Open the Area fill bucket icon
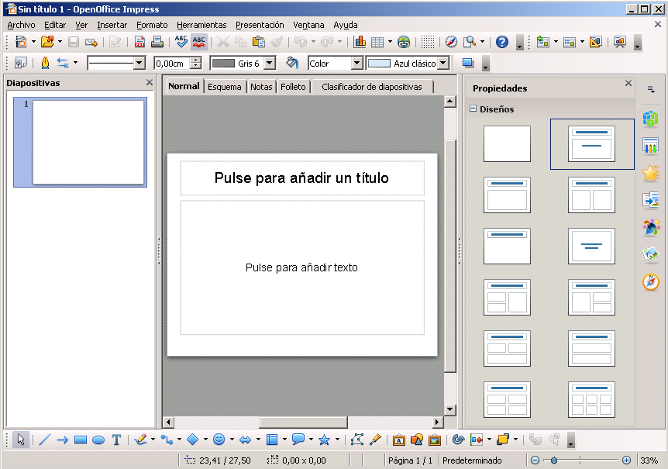 pyautogui.click(x=292, y=64)
